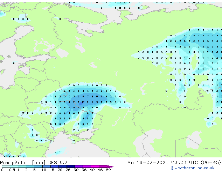
Task: Click the 0.1–0.5 mm legend color swatch
Action: click(6, 166)
